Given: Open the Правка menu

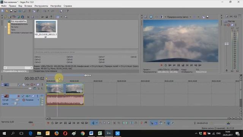Looking at the screenshot, I should [x=13, y=6].
